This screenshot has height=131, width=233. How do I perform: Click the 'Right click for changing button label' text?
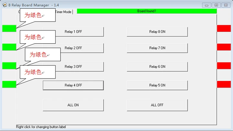point(41,127)
